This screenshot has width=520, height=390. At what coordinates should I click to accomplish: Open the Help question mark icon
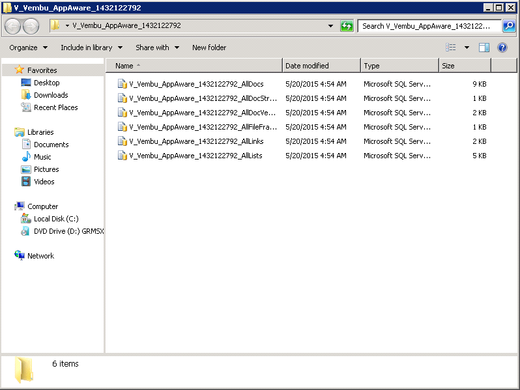(502, 48)
